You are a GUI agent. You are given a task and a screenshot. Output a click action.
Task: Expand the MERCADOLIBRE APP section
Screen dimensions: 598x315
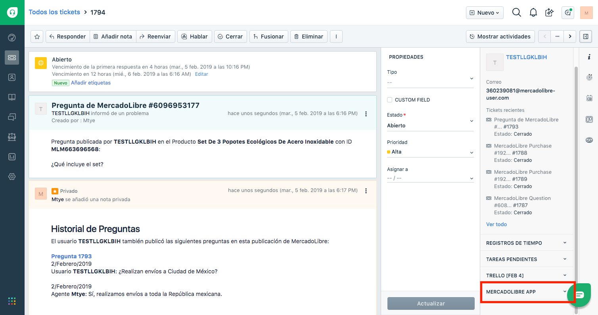[x=527, y=292]
